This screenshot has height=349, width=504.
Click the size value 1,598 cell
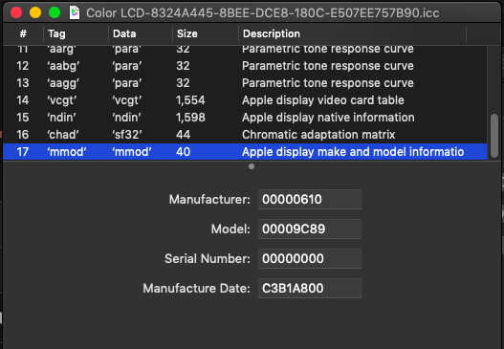(x=190, y=118)
